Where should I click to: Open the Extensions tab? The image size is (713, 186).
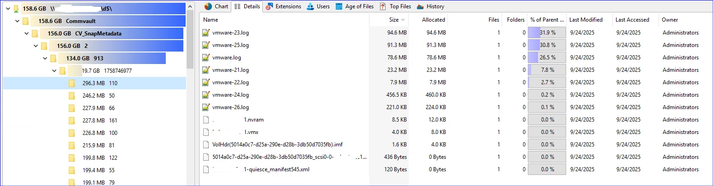tap(283, 6)
